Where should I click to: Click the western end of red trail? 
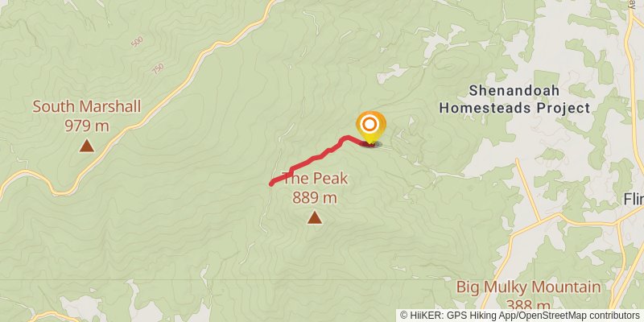(271, 184)
